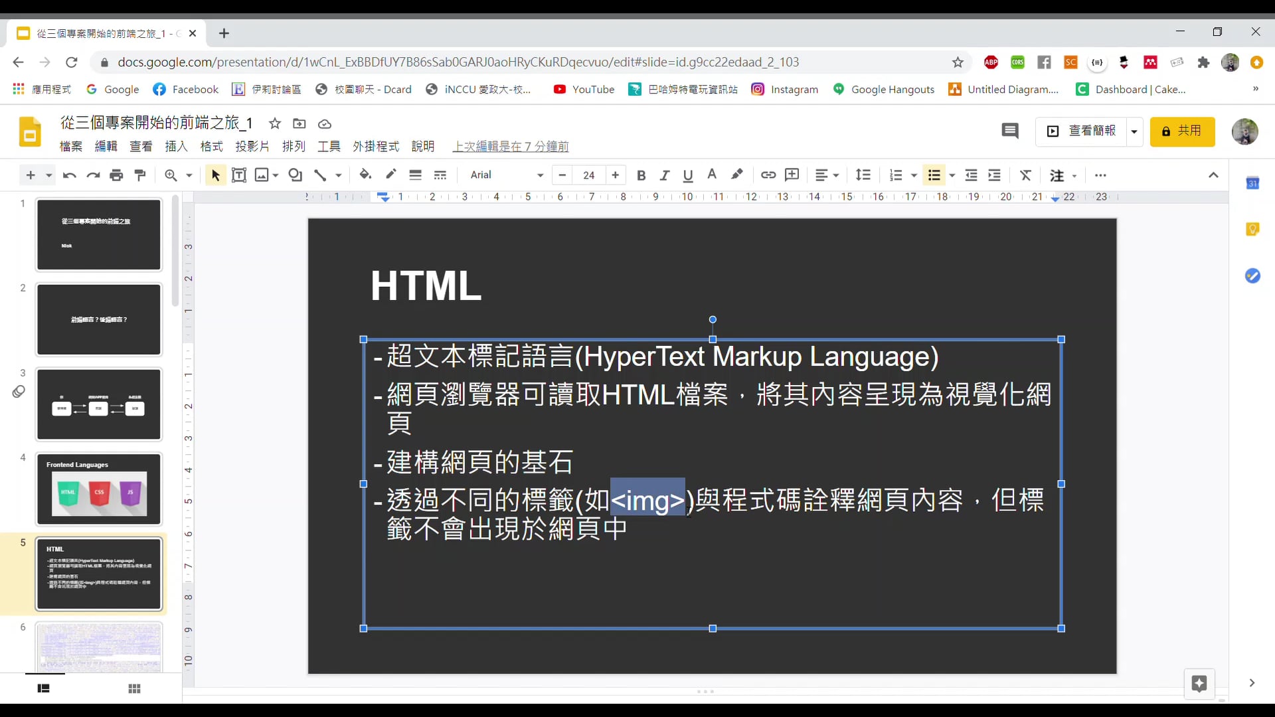
Task: Click the add comment toolbar icon
Action: pyautogui.click(x=792, y=175)
